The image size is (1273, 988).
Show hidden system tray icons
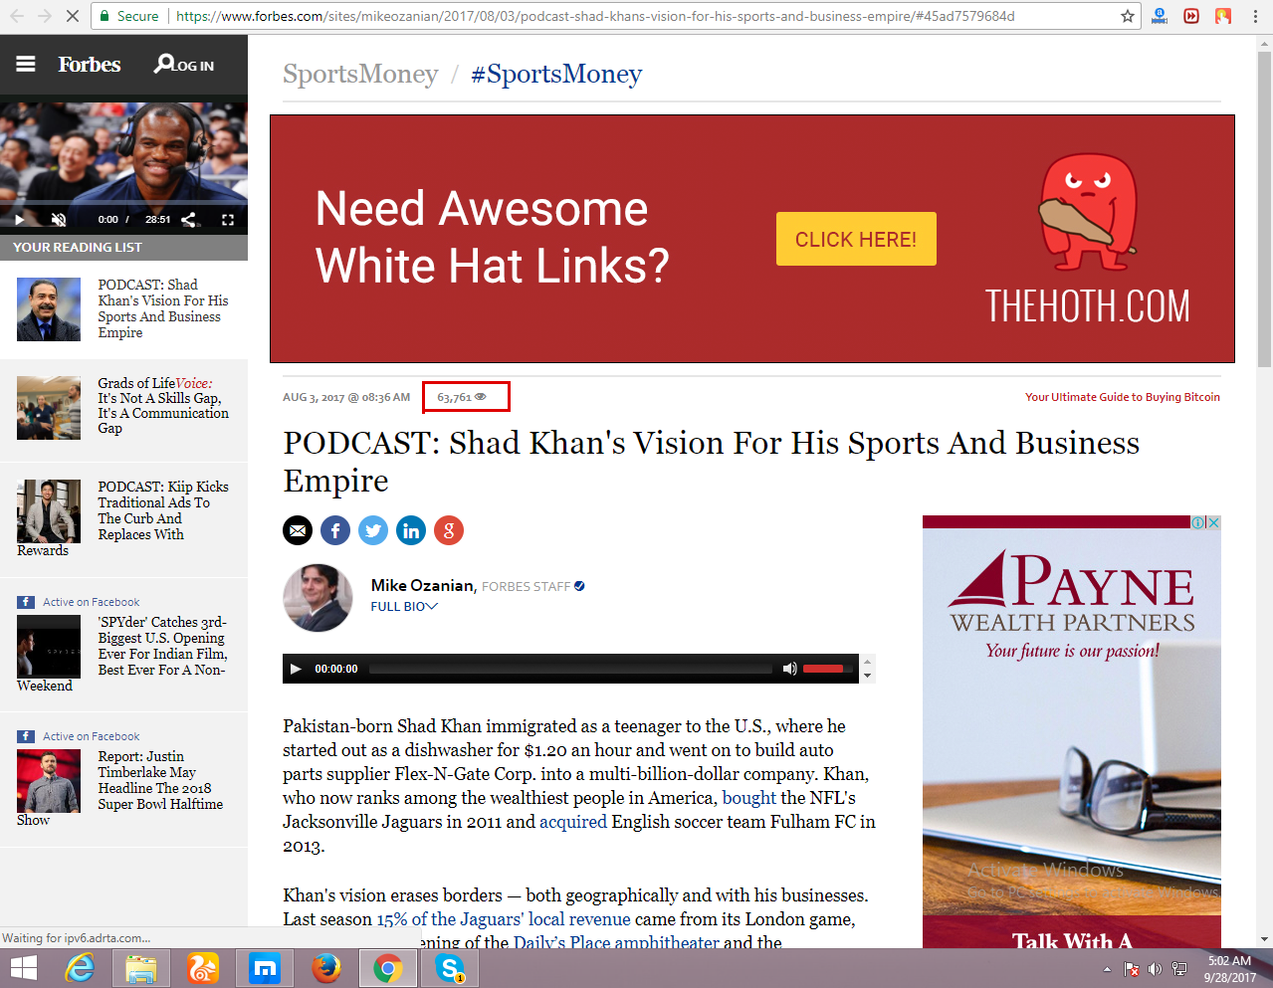pos(1108,969)
